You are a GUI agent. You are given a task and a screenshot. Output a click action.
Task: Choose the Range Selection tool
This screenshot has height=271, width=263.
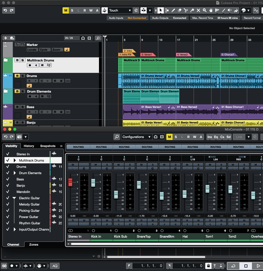[167, 11]
